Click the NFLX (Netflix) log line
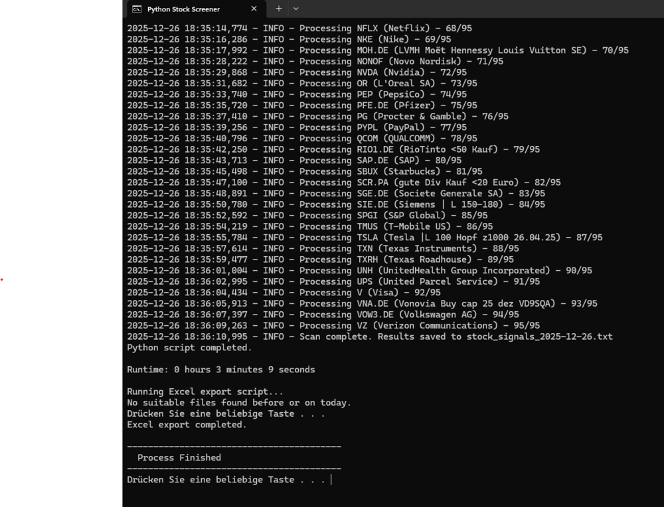Screen dimensions: 664x507 tap(299, 29)
